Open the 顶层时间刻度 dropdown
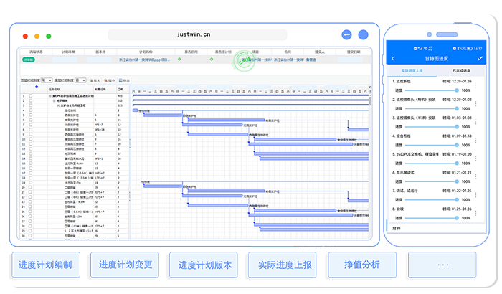The image size is (502, 294). [47, 80]
